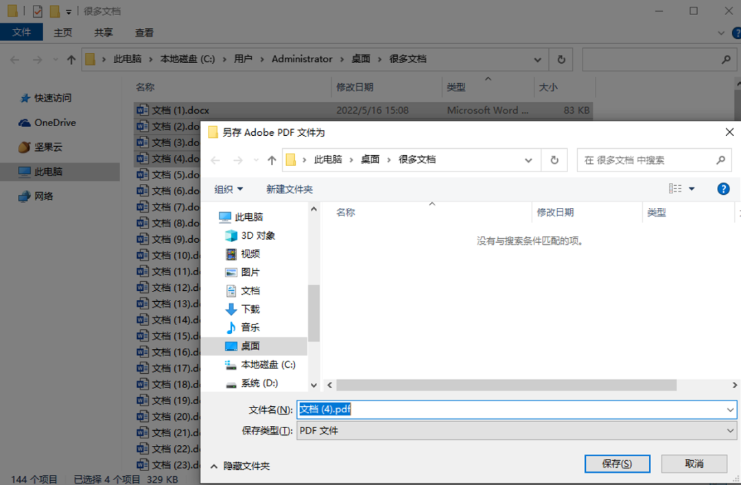Open view options dropdown arrow in dialog

(x=692, y=189)
